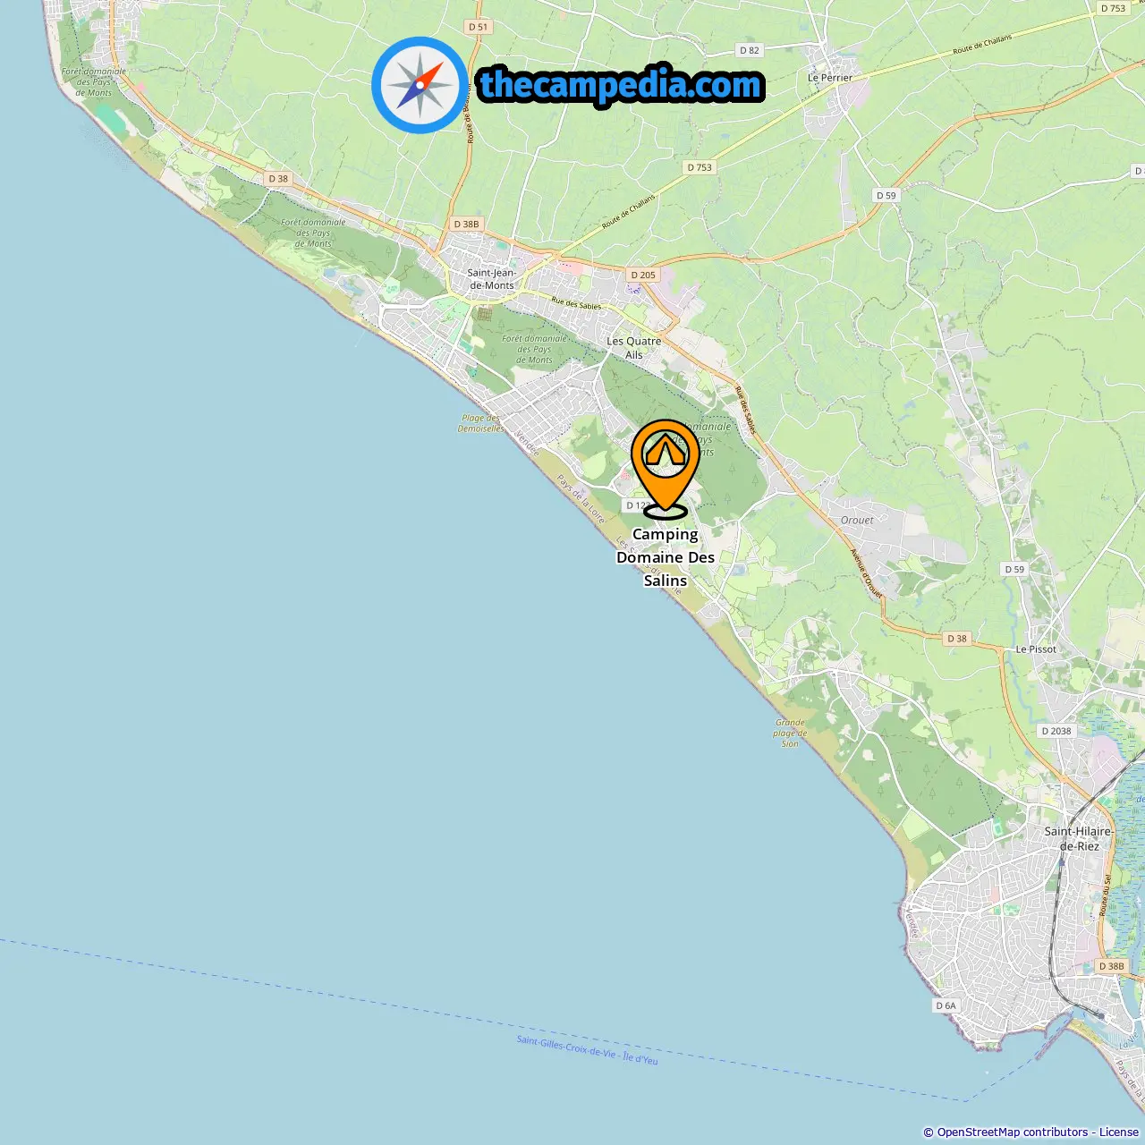Click the Saint-Hilaire-de-Riez town label

tap(1080, 838)
